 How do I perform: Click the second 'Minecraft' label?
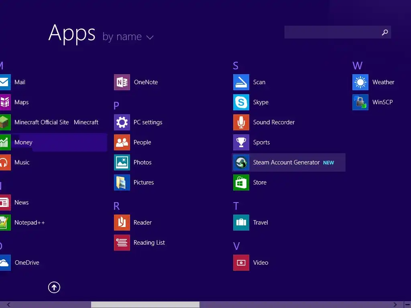point(86,122)
